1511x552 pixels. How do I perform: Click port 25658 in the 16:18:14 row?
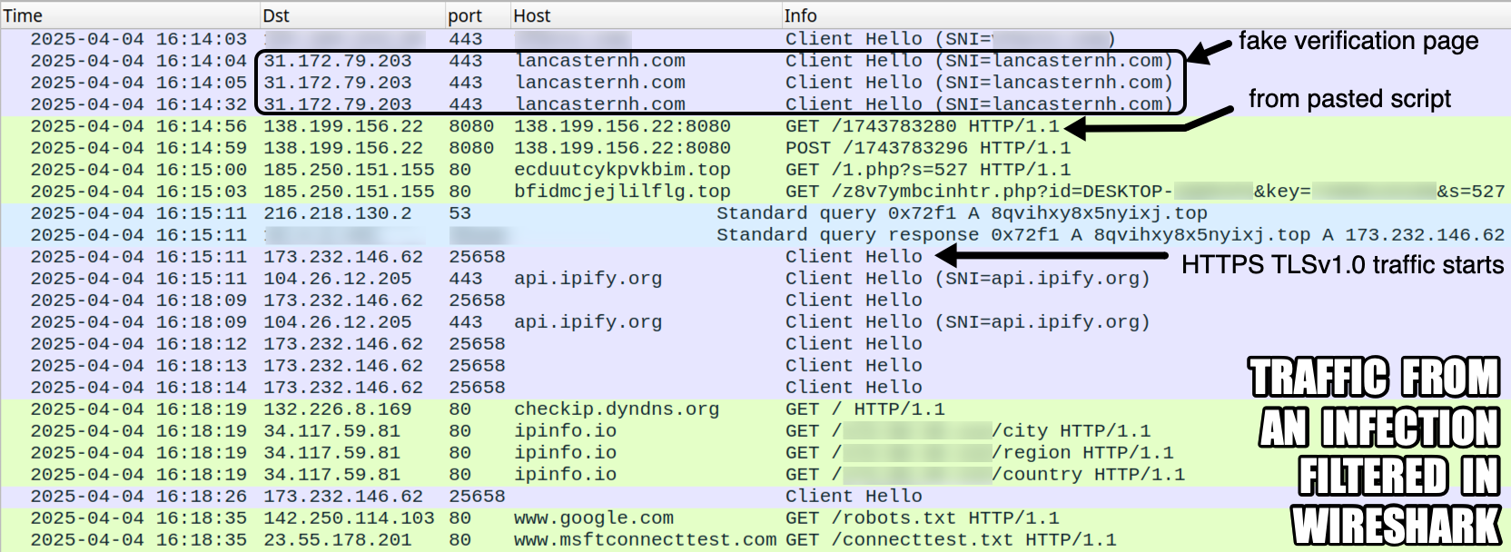pyautogui.click(x=477, y=388)
